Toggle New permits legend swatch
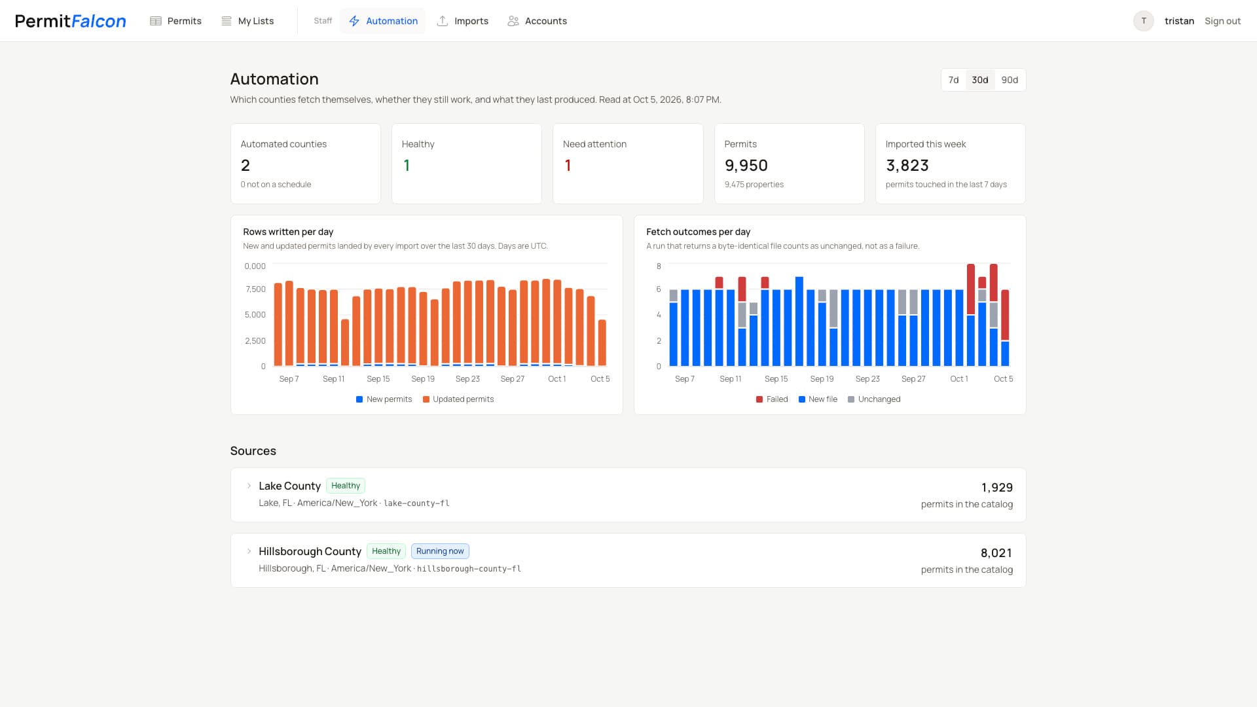The width and height of the screenshot is (1257, 707). point(359,399)
